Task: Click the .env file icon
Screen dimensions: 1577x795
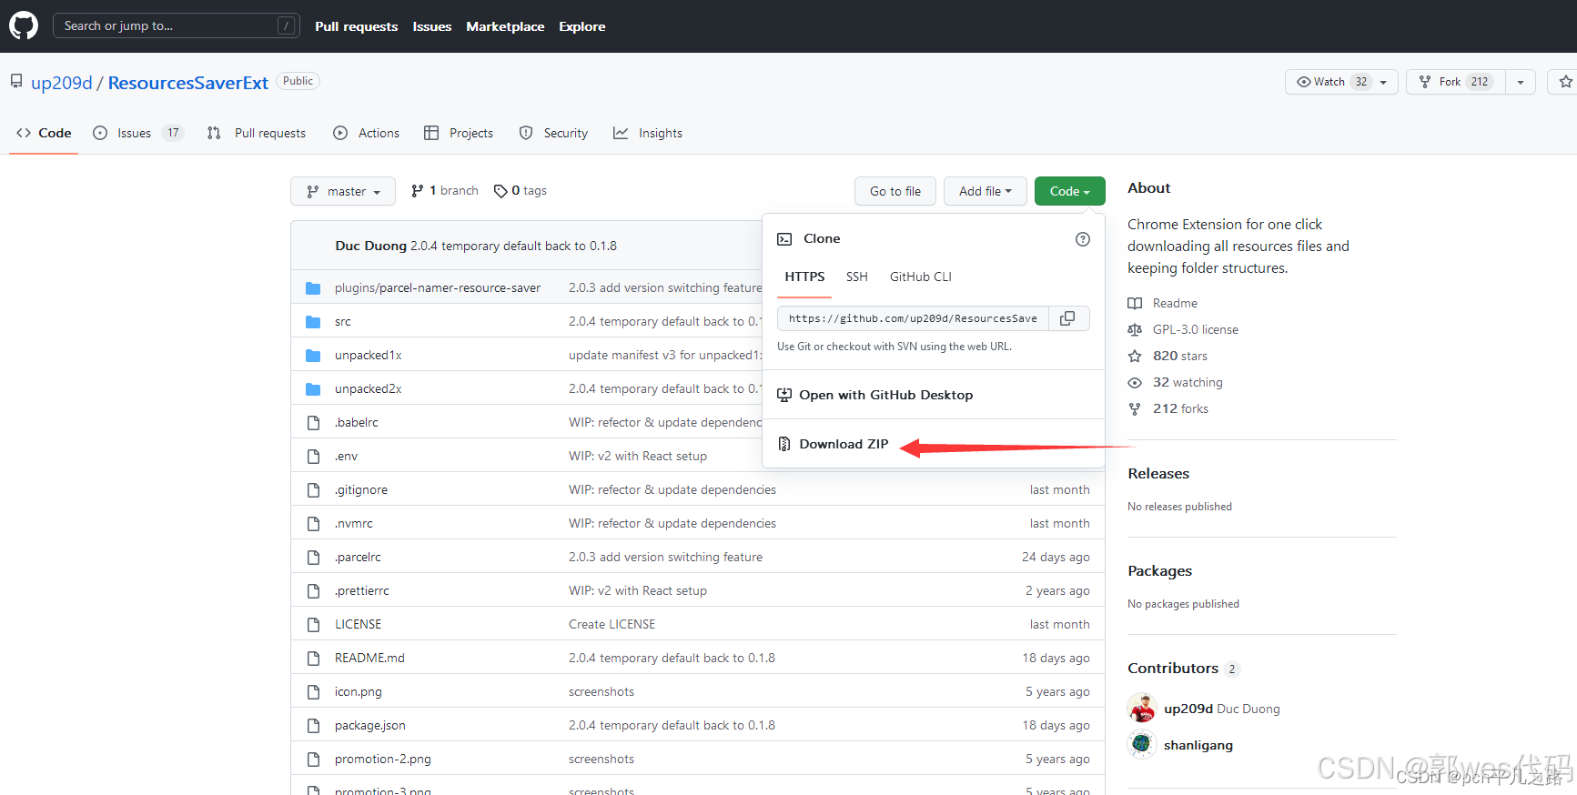Action: [x=314, y=457]
